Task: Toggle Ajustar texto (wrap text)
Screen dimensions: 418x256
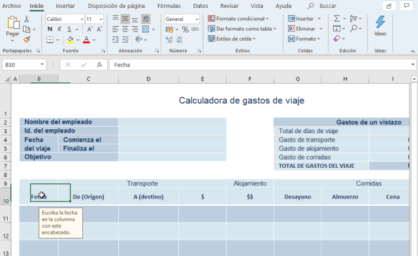Action: tap(146, 19)
